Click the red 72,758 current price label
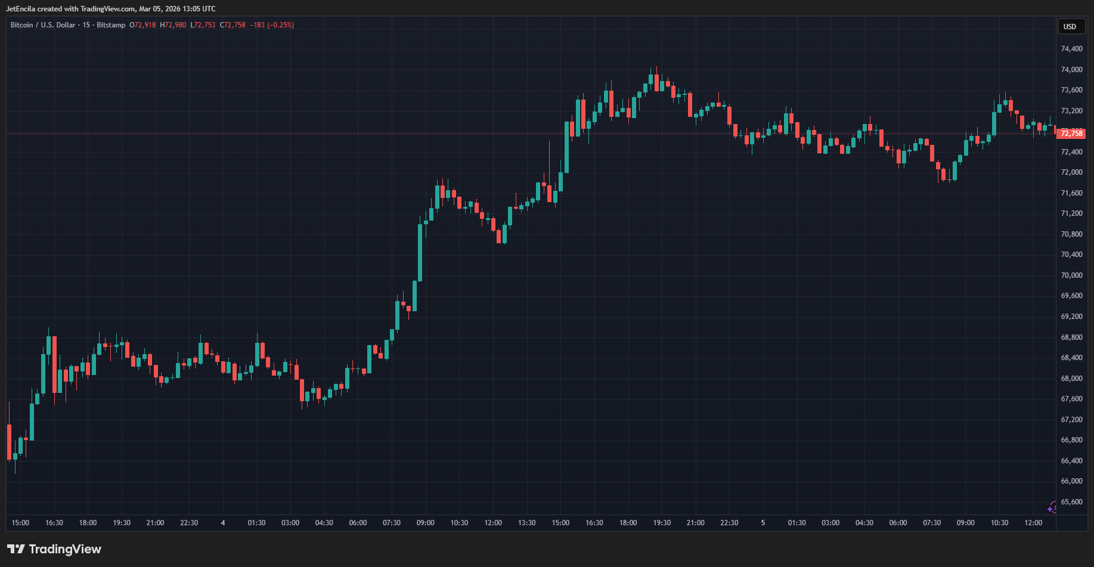Image resolution: width=1094 pixels, height=567 pixels. [1071, 134]
